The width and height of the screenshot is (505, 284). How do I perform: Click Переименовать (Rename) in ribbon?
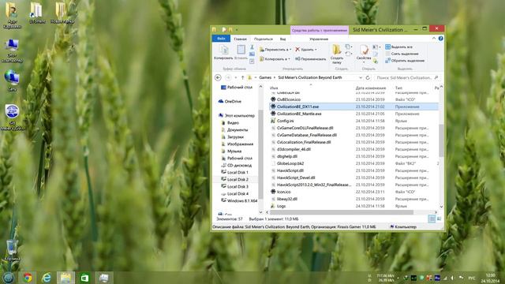(310, 59)
